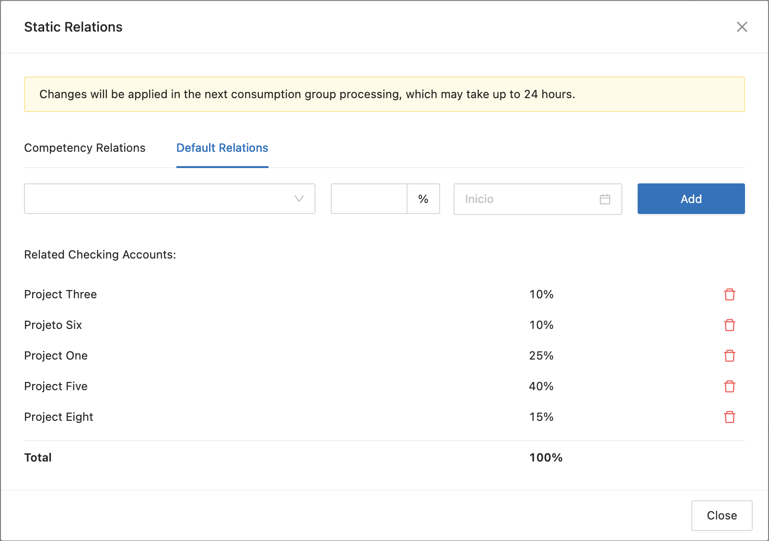Delete Project Five with trash icon
Viewport: 769px width, 541px height.
(729, 386)
